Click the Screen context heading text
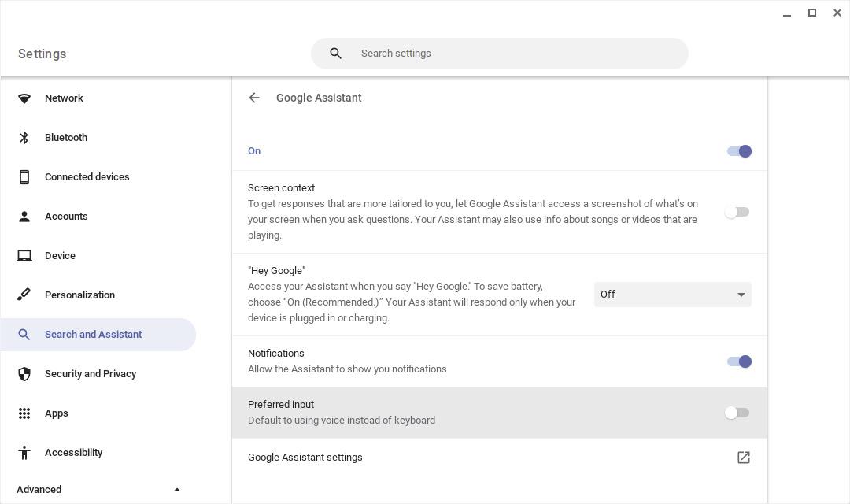Screen dimensions: 850x504 (281, 187)
